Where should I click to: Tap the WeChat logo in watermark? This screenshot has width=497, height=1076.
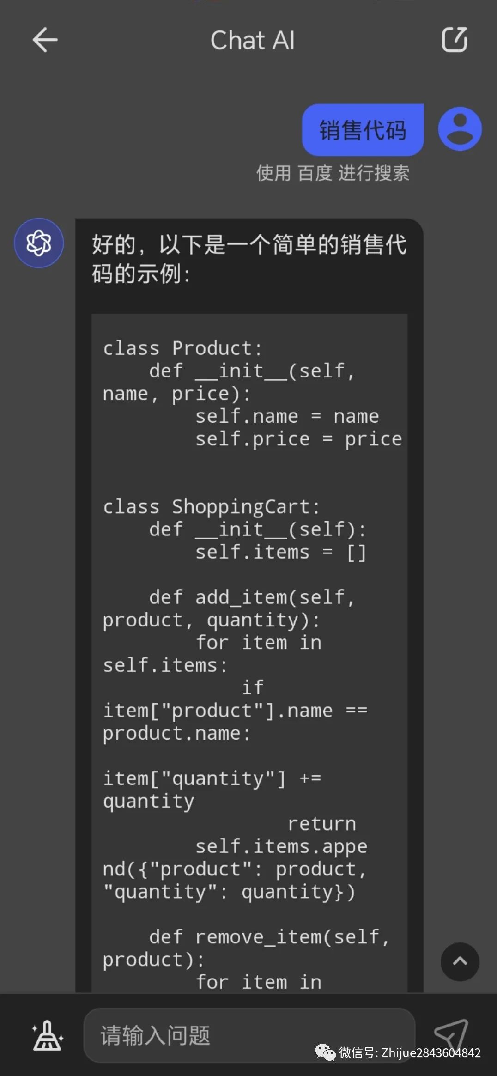point(325,1052)
